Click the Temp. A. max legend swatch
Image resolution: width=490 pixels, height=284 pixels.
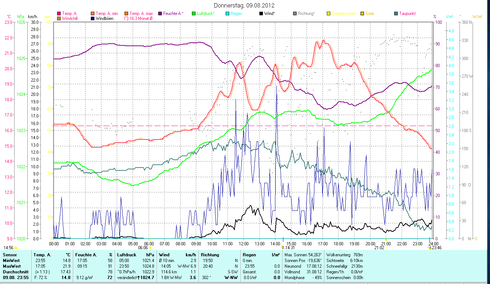point(126,13)
